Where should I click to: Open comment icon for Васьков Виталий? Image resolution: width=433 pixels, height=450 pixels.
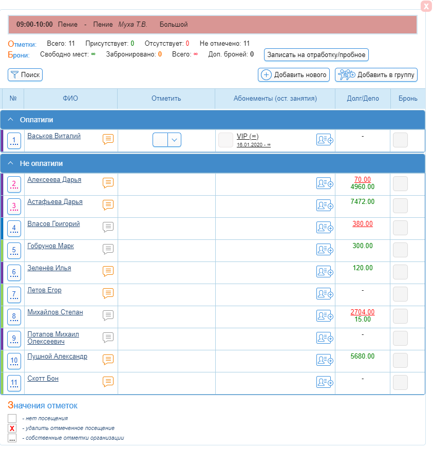[108, 139]
